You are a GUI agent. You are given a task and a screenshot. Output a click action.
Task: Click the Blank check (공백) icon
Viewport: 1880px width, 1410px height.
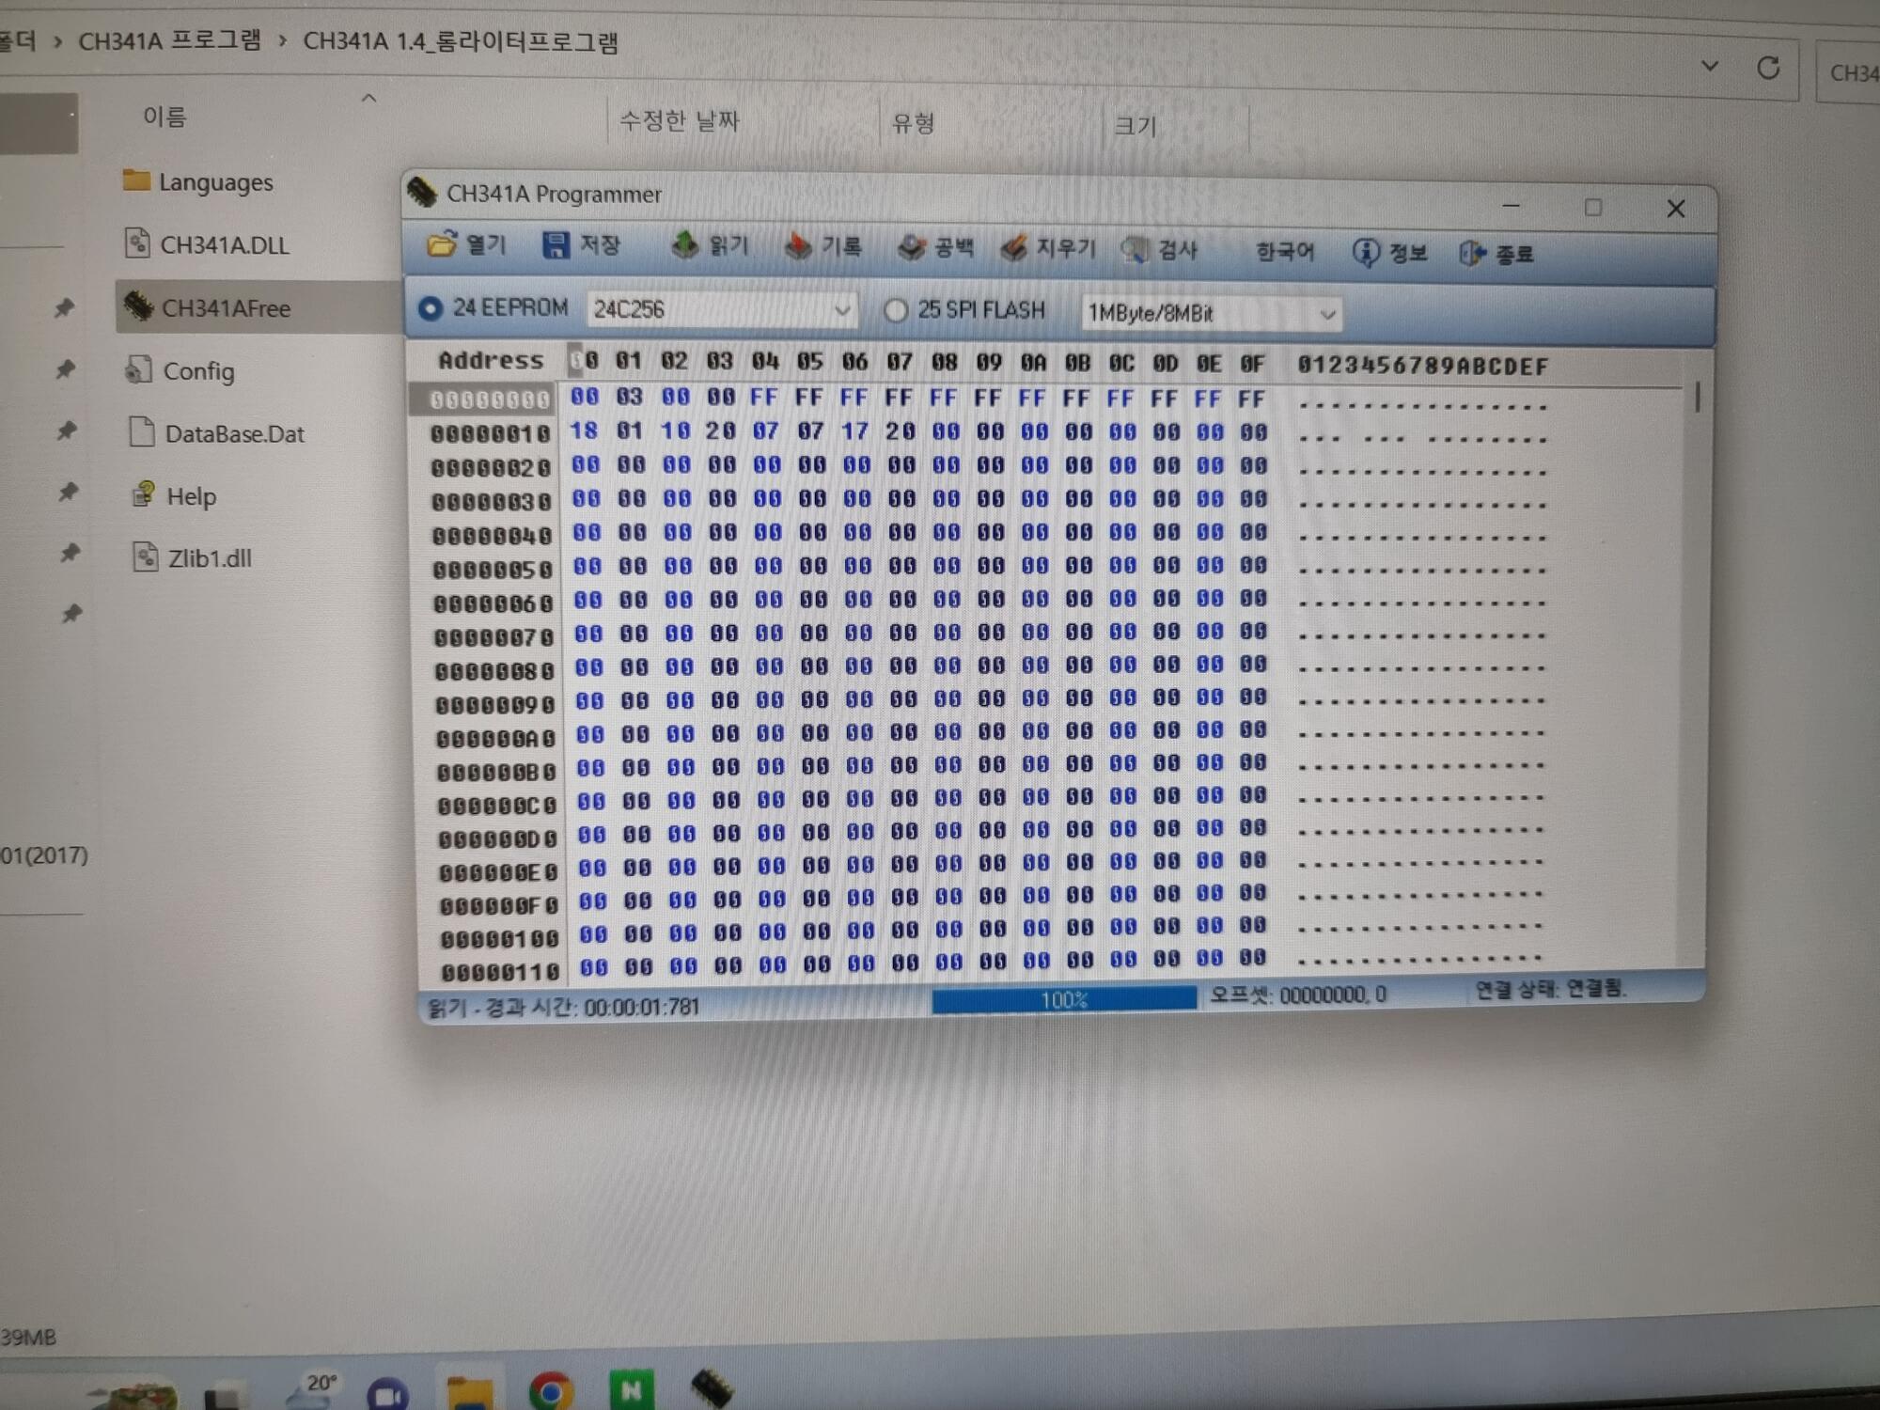click(911, 247)
